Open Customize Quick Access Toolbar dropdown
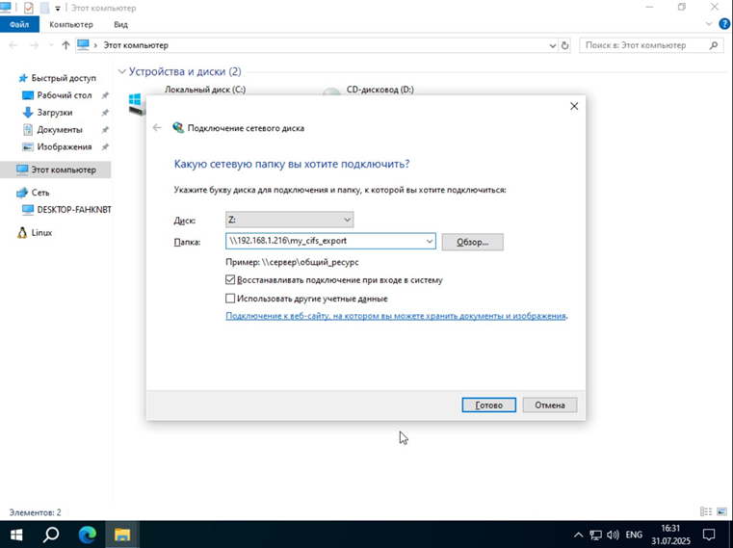 click(58, 9)
